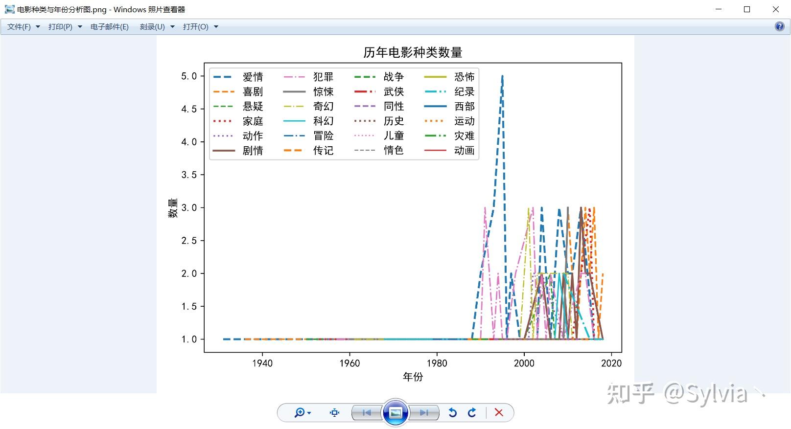Screen dimensions: 791x429
Task: Expand the 刻录(U) dropdown arrow
Action: [x=172, y=27]
